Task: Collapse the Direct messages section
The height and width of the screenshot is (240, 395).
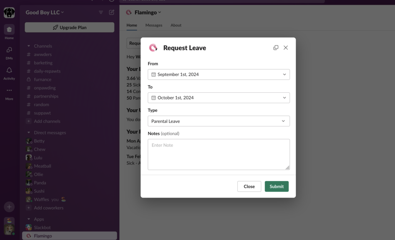Action: point(29,133)
